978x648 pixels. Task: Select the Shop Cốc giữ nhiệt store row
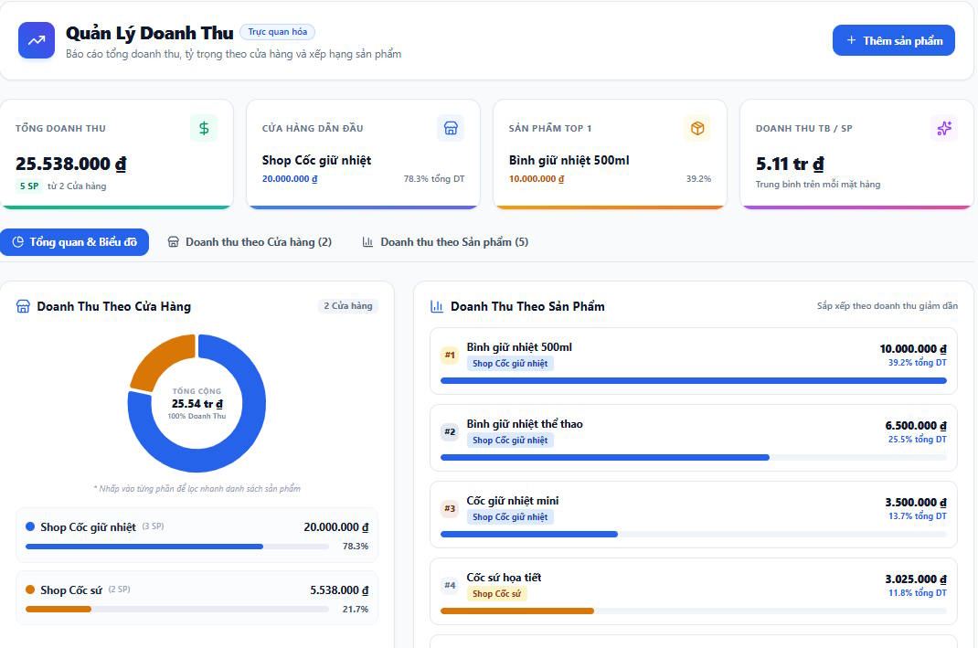[197, 535]
